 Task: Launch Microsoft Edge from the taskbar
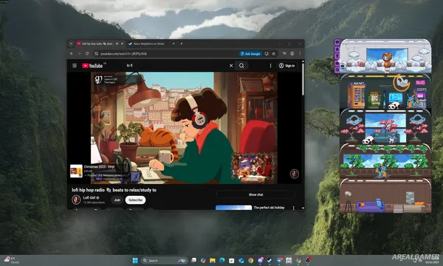click(x=222, y=260)
